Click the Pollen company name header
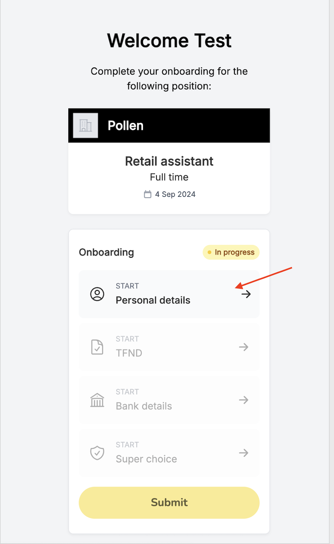 tap(126, 125)
